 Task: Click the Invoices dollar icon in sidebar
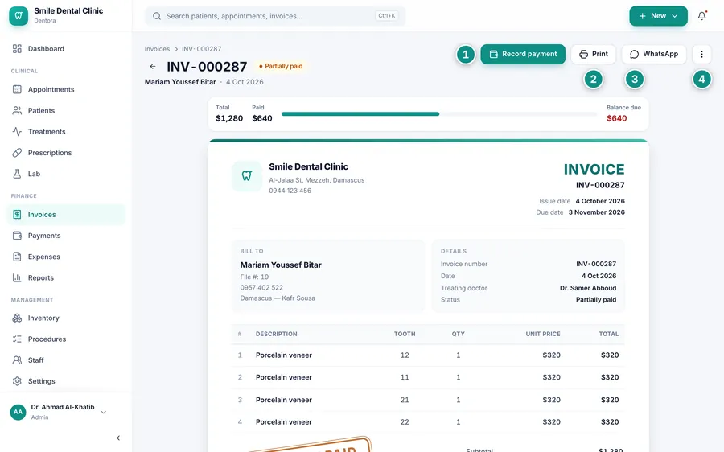pyautogui.click(x=17, y=215)
